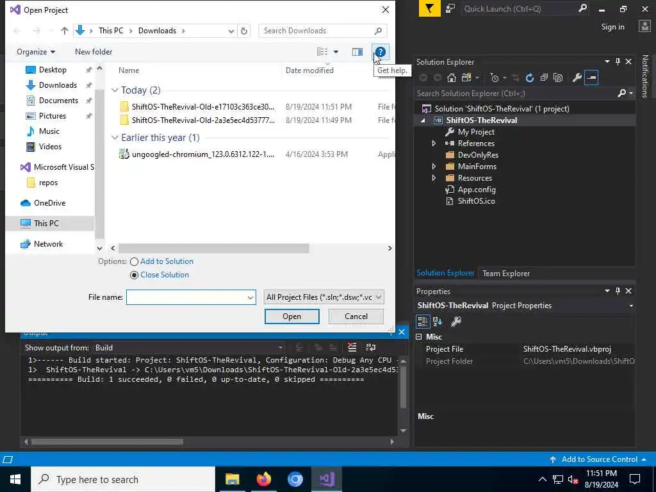Click the horizontal scrollbar of the file list
The width and height of the screenshot is (656, 492).
(214, 248)
